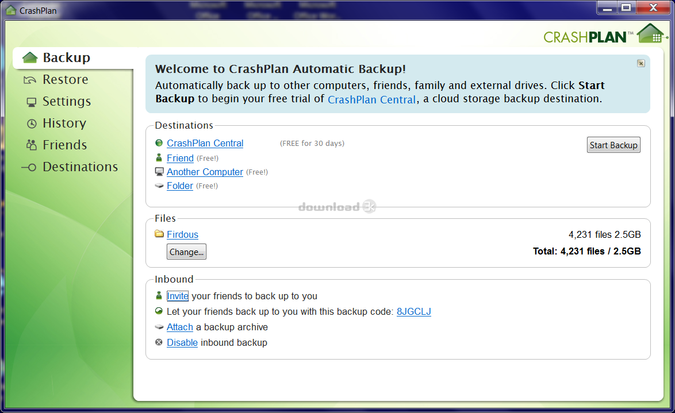Image resolution: width=675 pixels, height=413 pixels.
Task: Click the crossed circle icon beside Disable
Action: tap(159, 342)
